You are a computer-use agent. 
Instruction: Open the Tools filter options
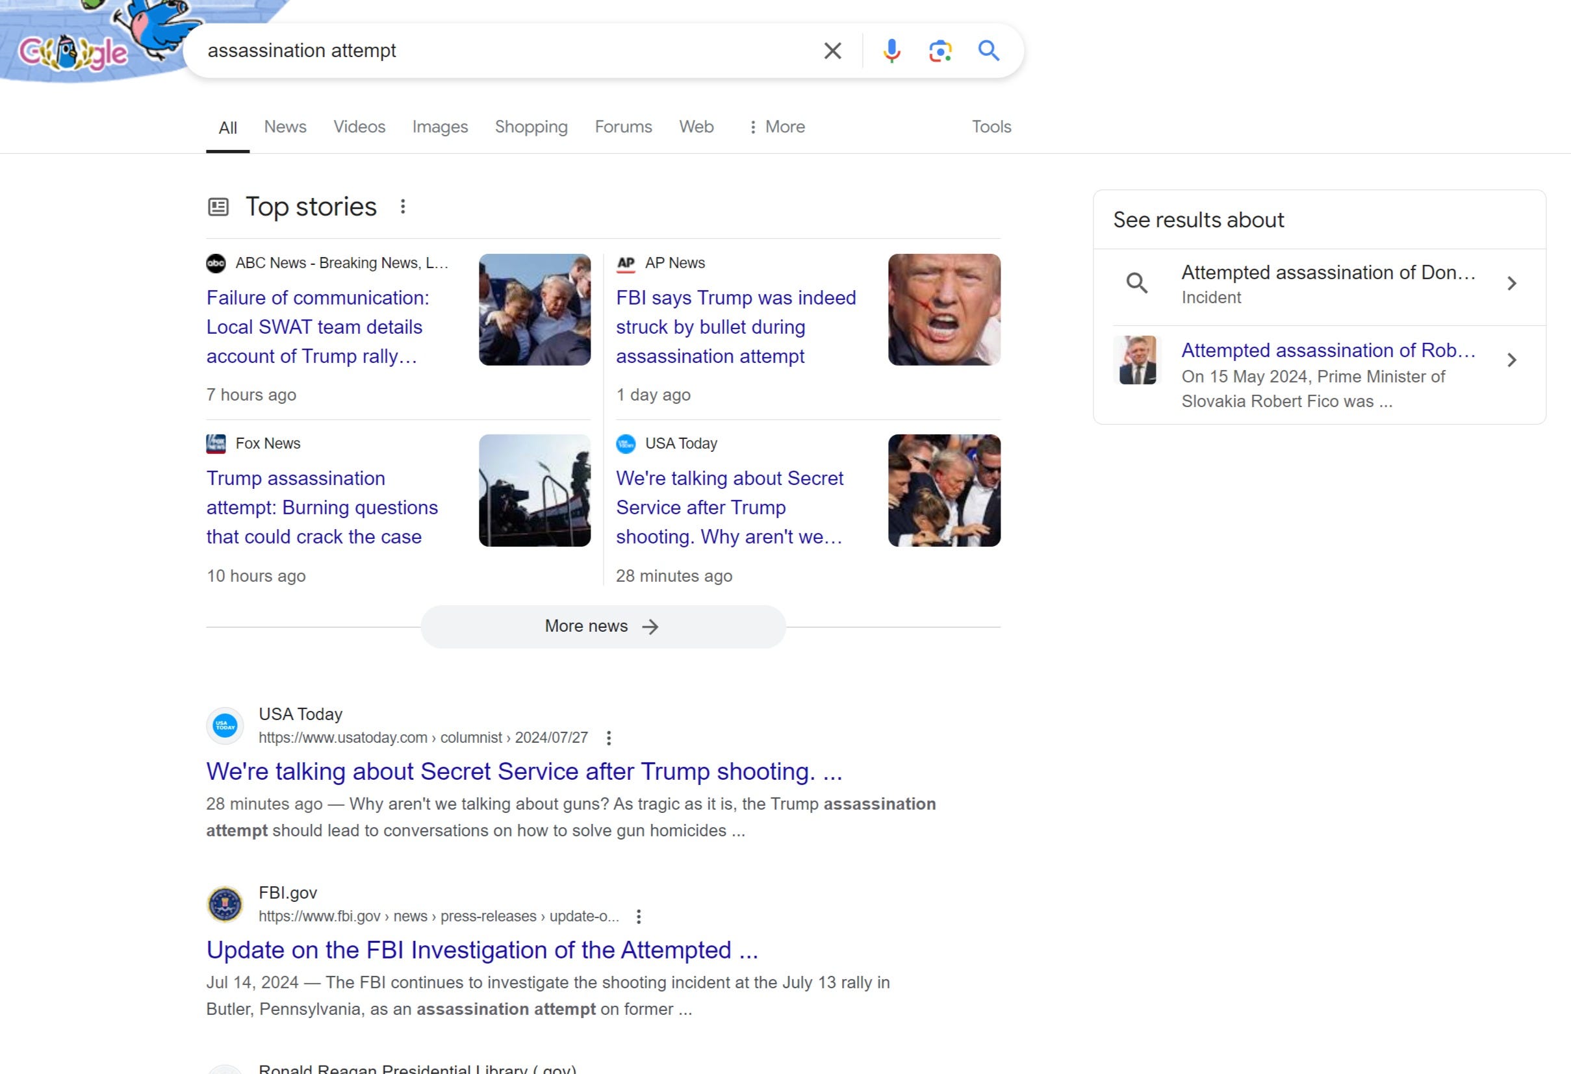[x=991, y=127]
